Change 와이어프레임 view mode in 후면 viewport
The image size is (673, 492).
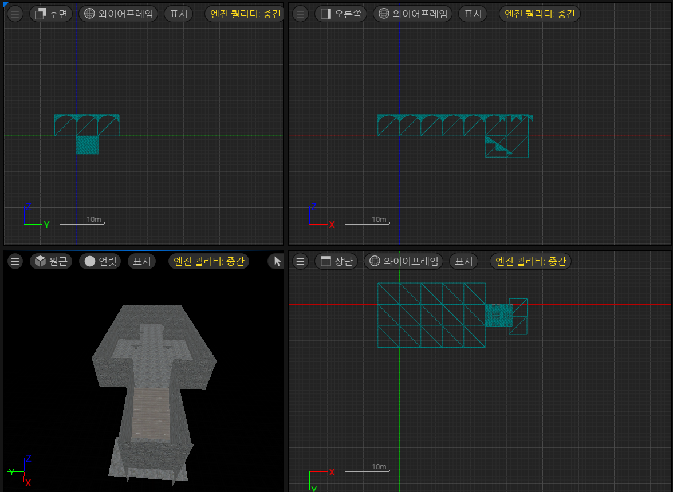click(119, 14)
